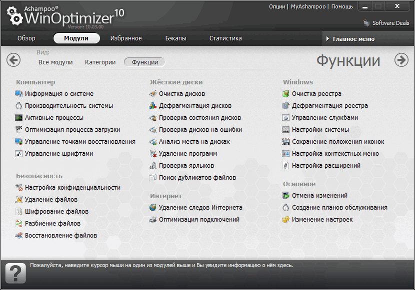Click the 'Изменение настроек' gears icon
The image size is (415, 290).
click(286, 220)
